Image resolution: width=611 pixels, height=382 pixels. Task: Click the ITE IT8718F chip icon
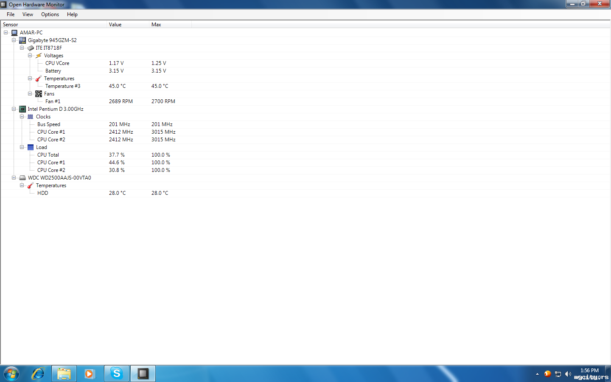(31, 48)
